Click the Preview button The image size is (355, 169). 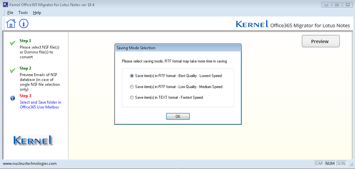click(x=321, y=41)
